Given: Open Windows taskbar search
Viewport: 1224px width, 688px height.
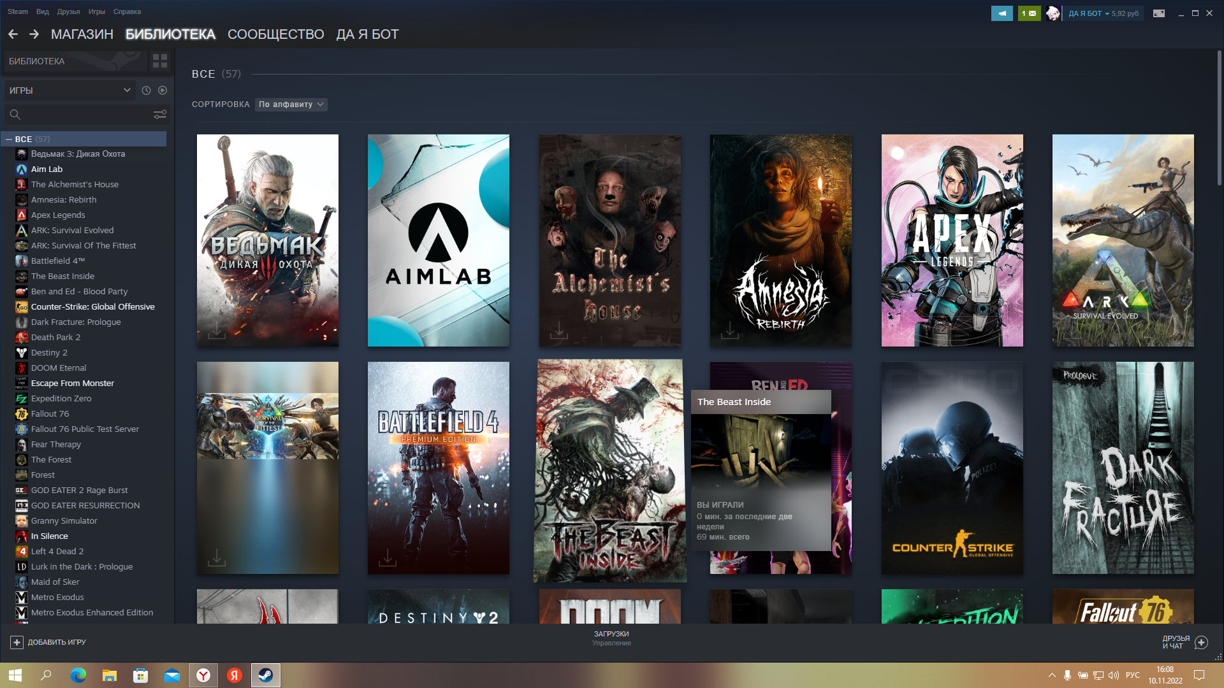Looking at the screenshot, I should (46, 675).
